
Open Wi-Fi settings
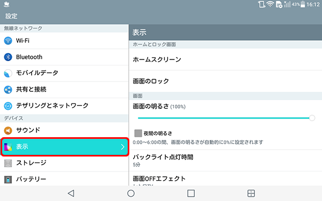64,41
